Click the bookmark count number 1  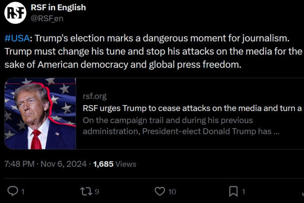(x=243, y=192)
